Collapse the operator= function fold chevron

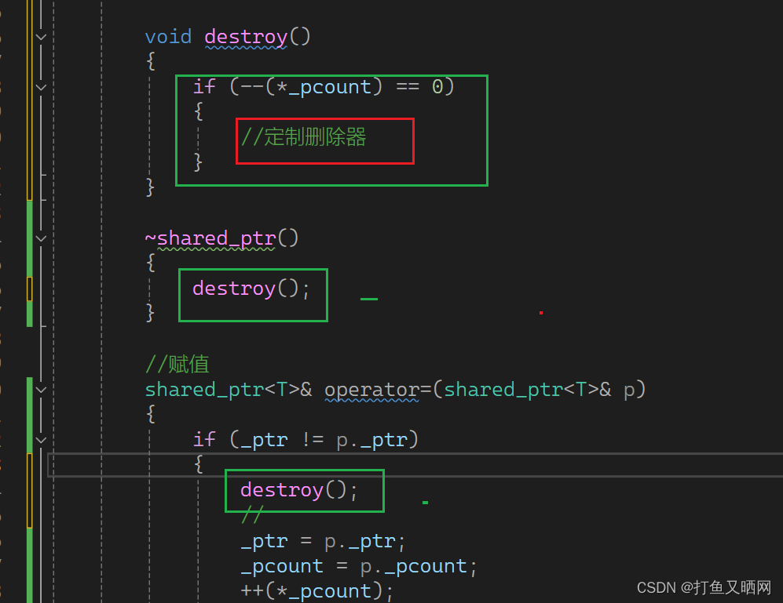pos(42,390)
